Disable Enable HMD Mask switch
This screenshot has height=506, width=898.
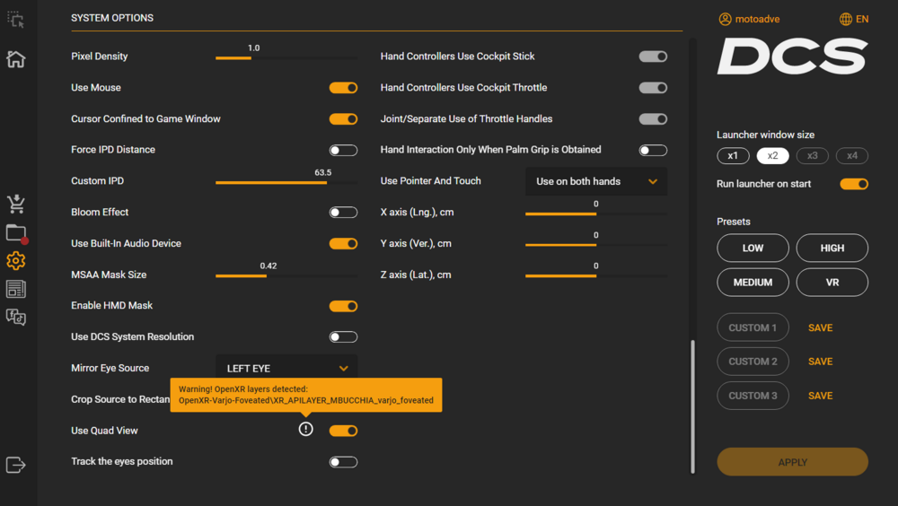click(343, 306)
